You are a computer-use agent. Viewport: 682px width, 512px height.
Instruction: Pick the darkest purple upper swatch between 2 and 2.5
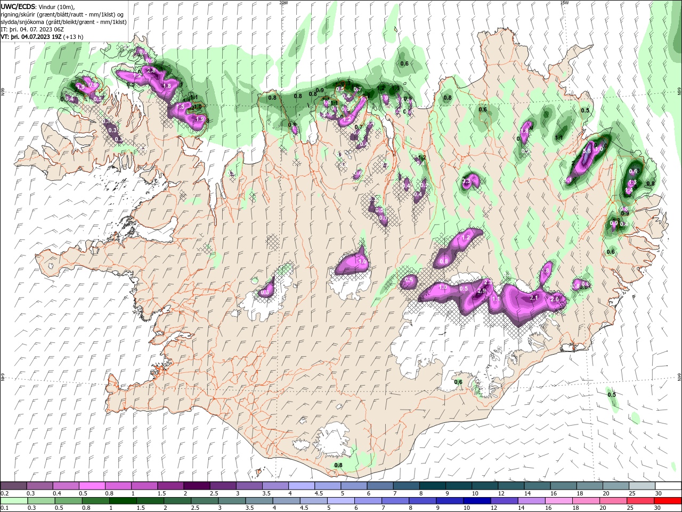(x=197, y=486)
